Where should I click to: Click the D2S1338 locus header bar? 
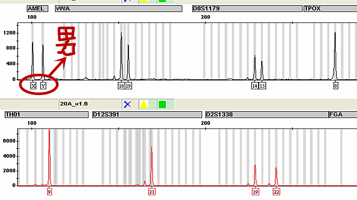click(x=266, y=115)
